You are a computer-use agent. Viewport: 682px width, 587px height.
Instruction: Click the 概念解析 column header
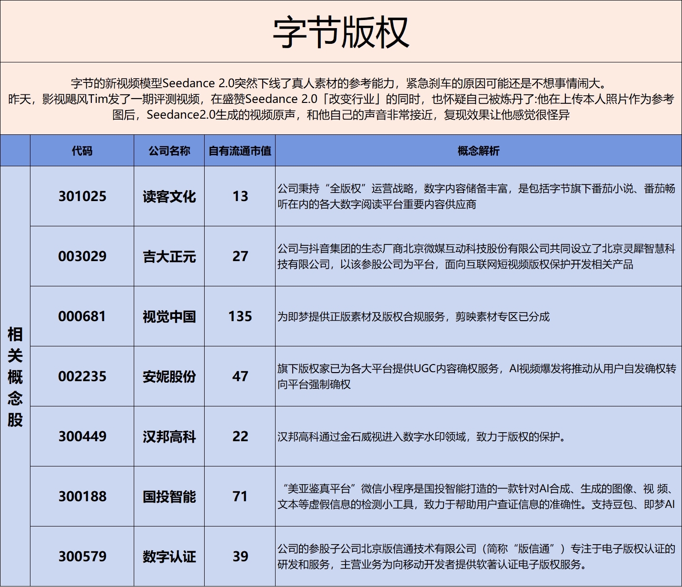478,151
